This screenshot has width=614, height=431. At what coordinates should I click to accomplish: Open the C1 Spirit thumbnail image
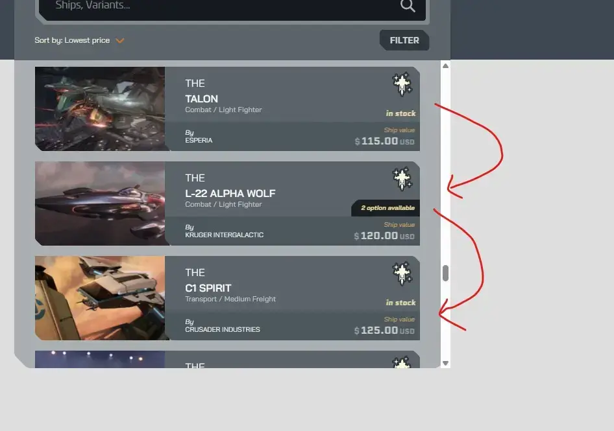coord(100,298)
